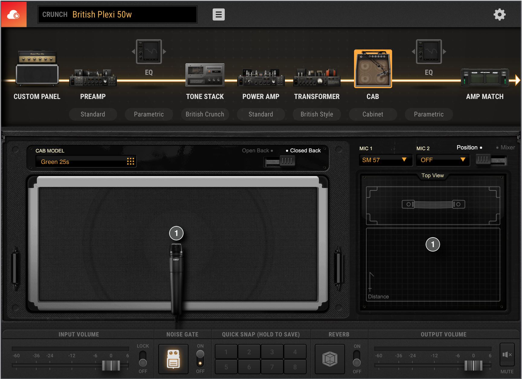
Task: Switch to Position view
Action: pyautogui.click(x=469, y=148)
